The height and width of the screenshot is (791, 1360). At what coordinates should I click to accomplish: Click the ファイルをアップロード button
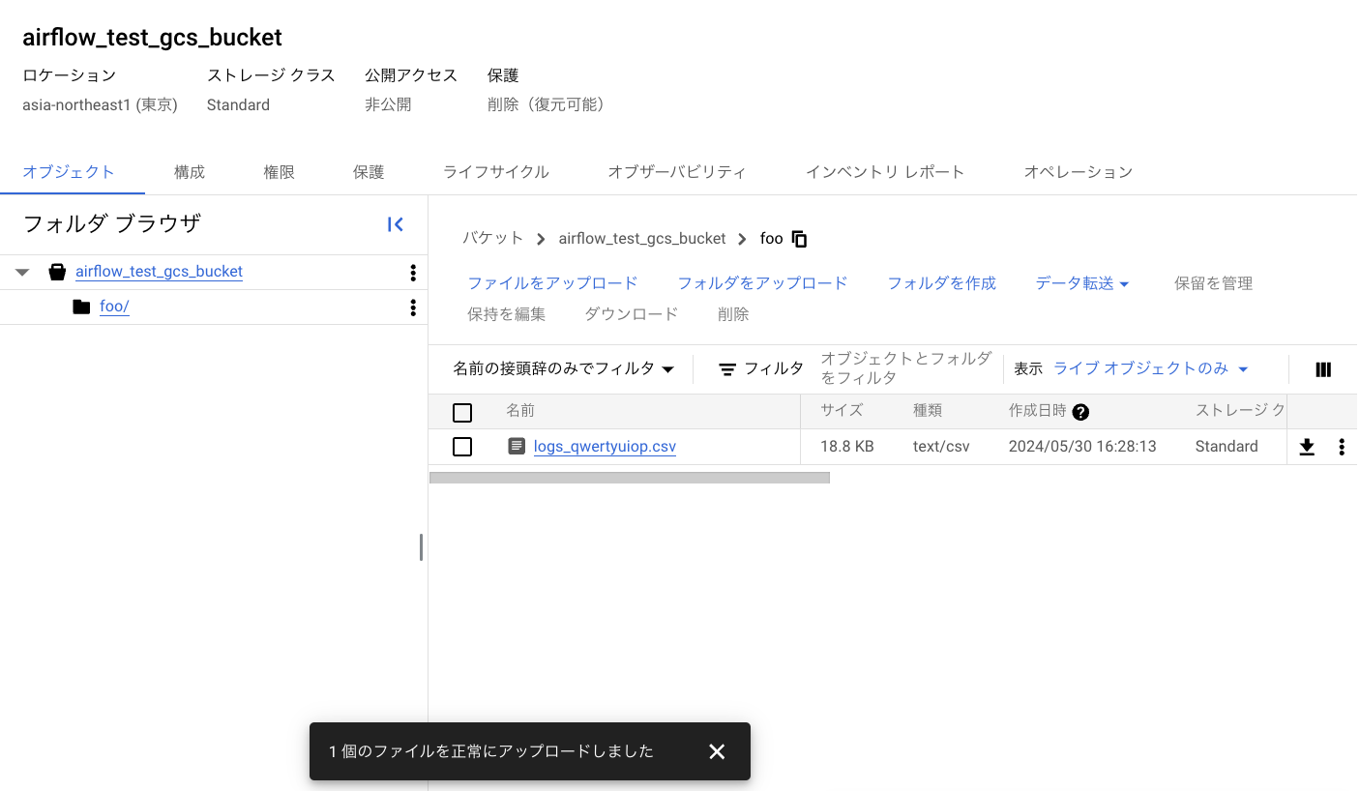552,283
